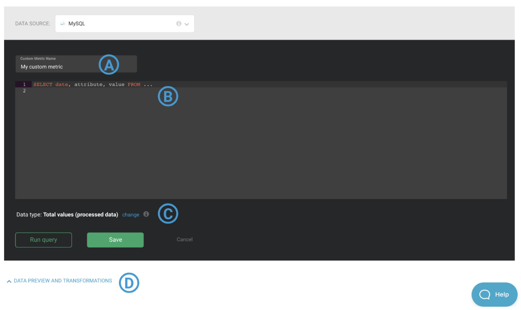Viewport: 521px width, 310px height.
Task: Click the data source info icon
Action: [179, 24]
